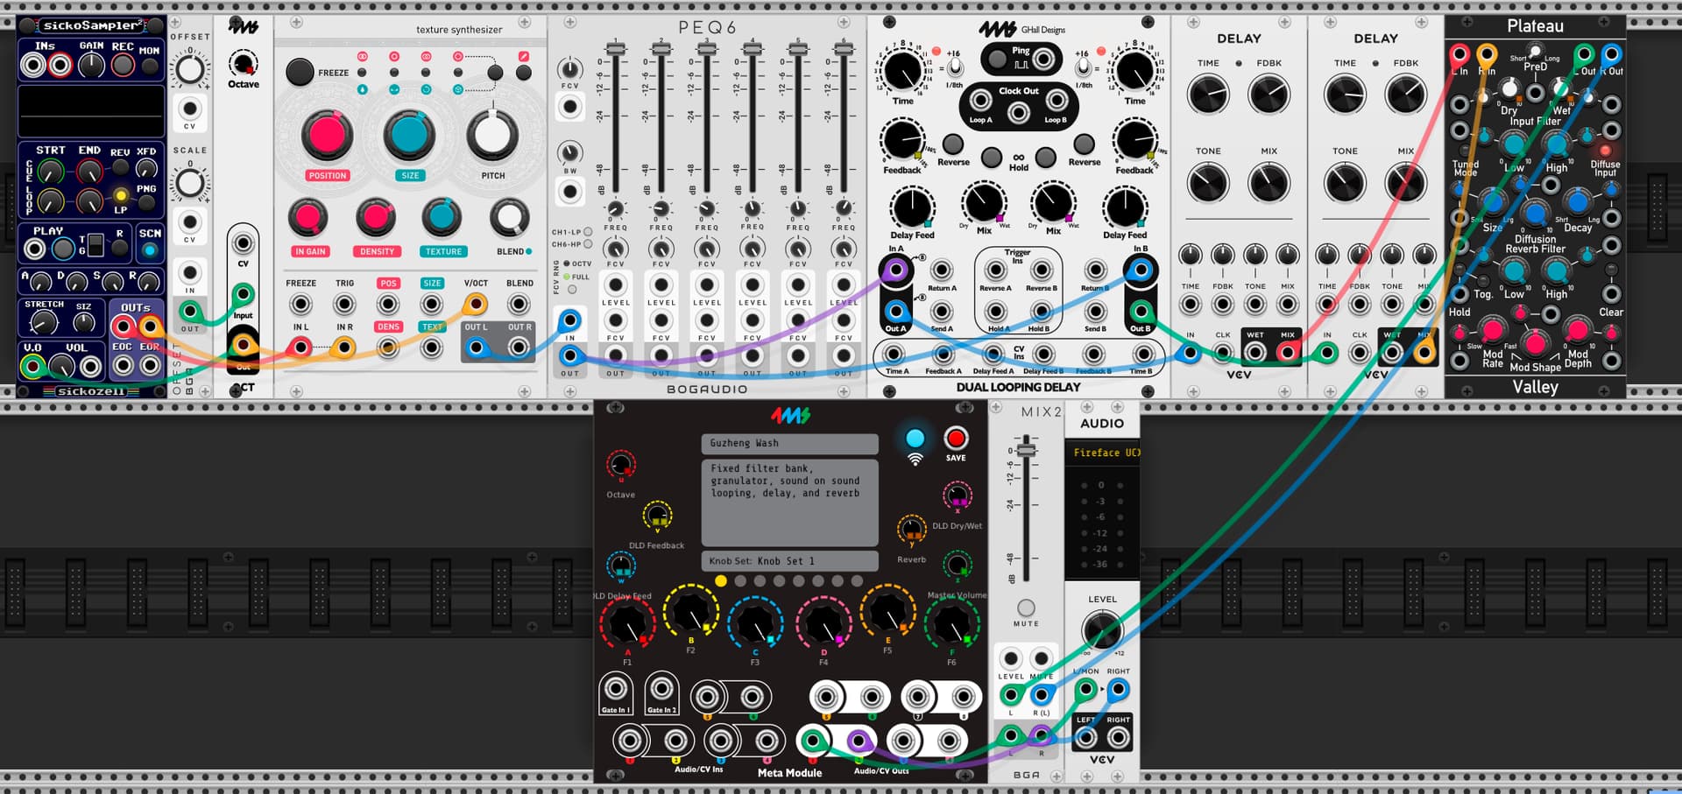This screenshot has width=1682, height=794.
Task: Click the right Reverse button on Dual Looping Delay
Action: pyautogui.click(x=1085, y=144)
